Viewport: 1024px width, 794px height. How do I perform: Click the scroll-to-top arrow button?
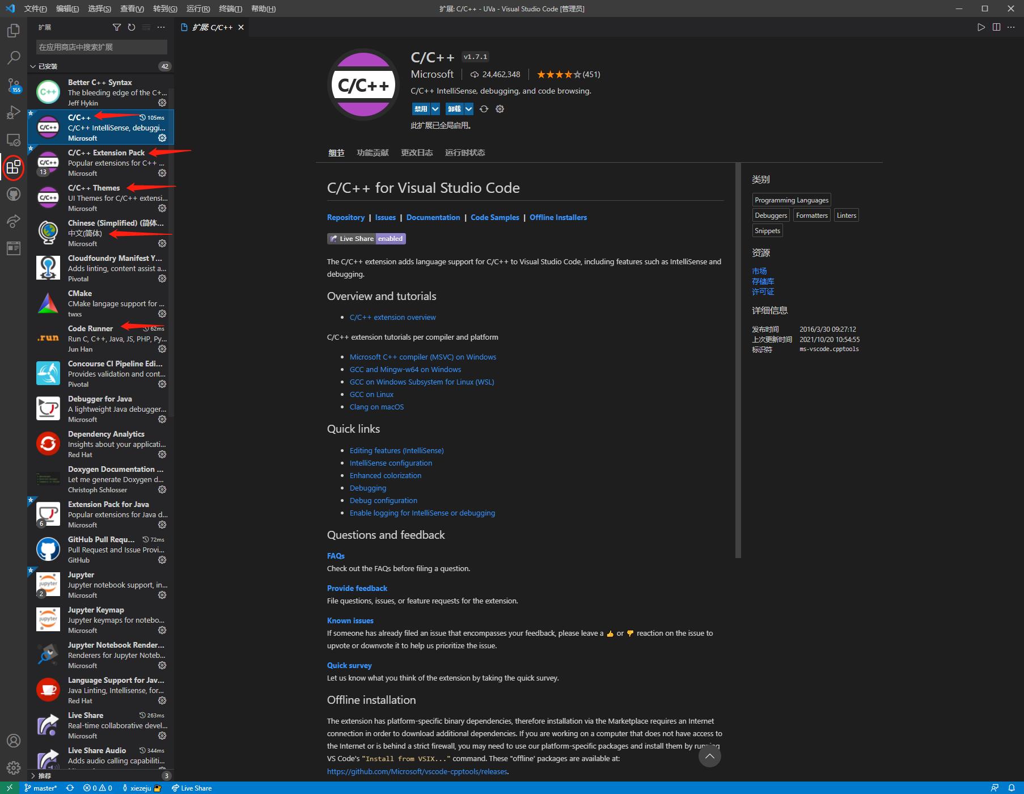click(x=709, y=756)
